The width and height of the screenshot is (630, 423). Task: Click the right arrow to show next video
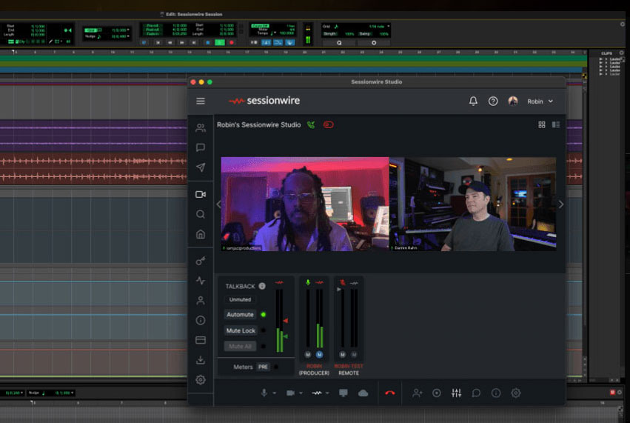[x=560, y=204]
